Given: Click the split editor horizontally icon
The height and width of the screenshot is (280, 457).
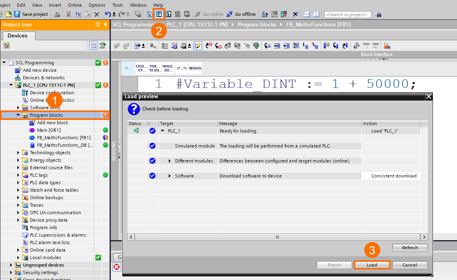Looking at the screenshot, I should (x=307, y=14).
